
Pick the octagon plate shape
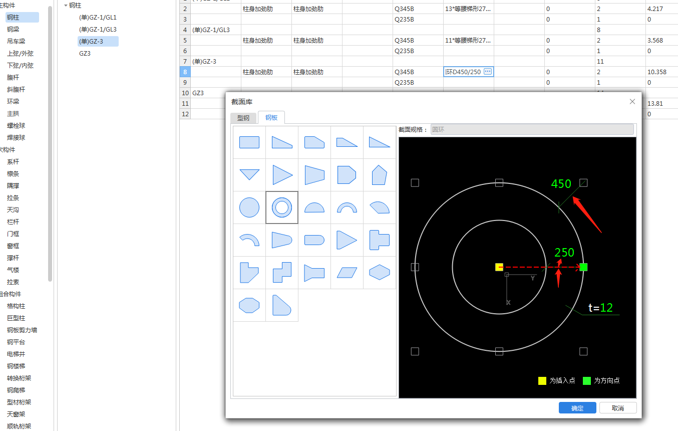[x=249, y=305]
